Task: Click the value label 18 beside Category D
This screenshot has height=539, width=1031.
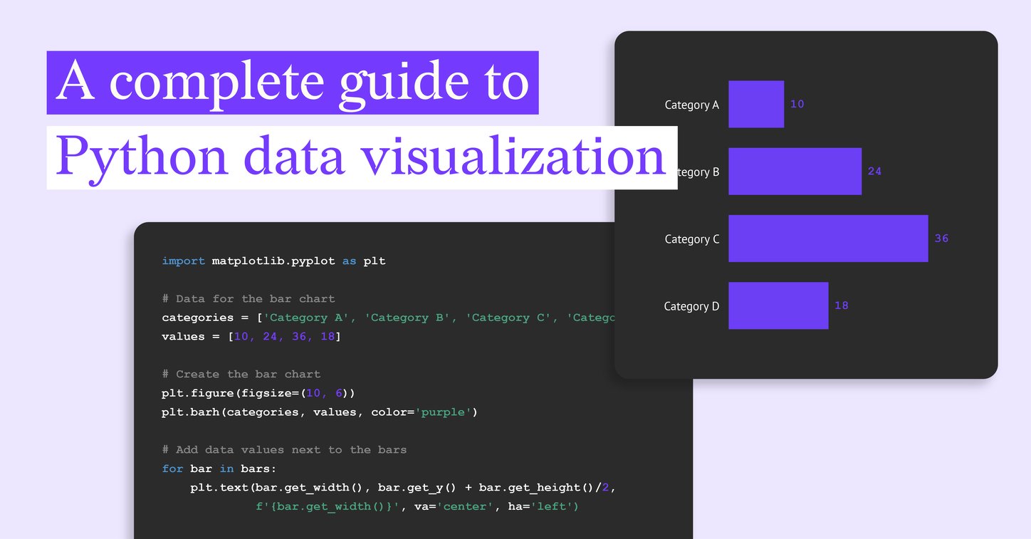Action: point(841,305)
